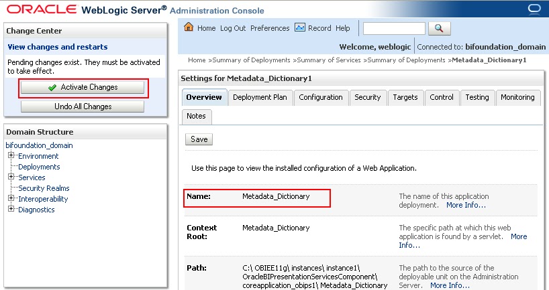The width and height of the screenshot is (549, 290).
Task: Open Preferences link
Action: point(270,28)
